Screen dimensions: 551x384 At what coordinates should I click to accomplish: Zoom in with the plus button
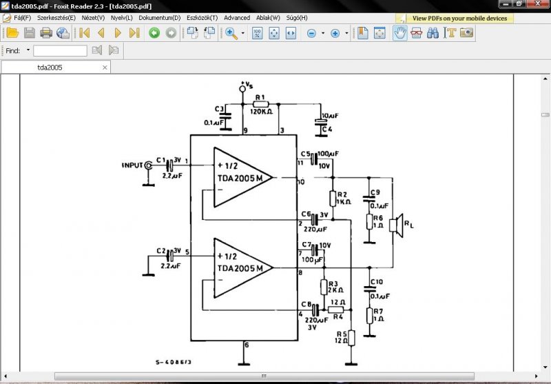click(335, 33)
